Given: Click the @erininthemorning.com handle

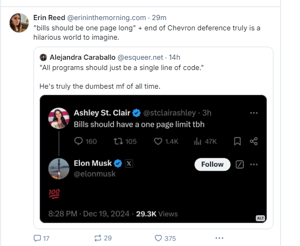Looking at the screenshot, I should pos(106,18).
